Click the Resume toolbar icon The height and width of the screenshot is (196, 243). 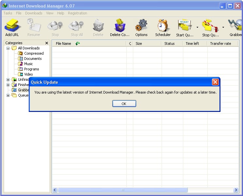(x=34, y=25)
